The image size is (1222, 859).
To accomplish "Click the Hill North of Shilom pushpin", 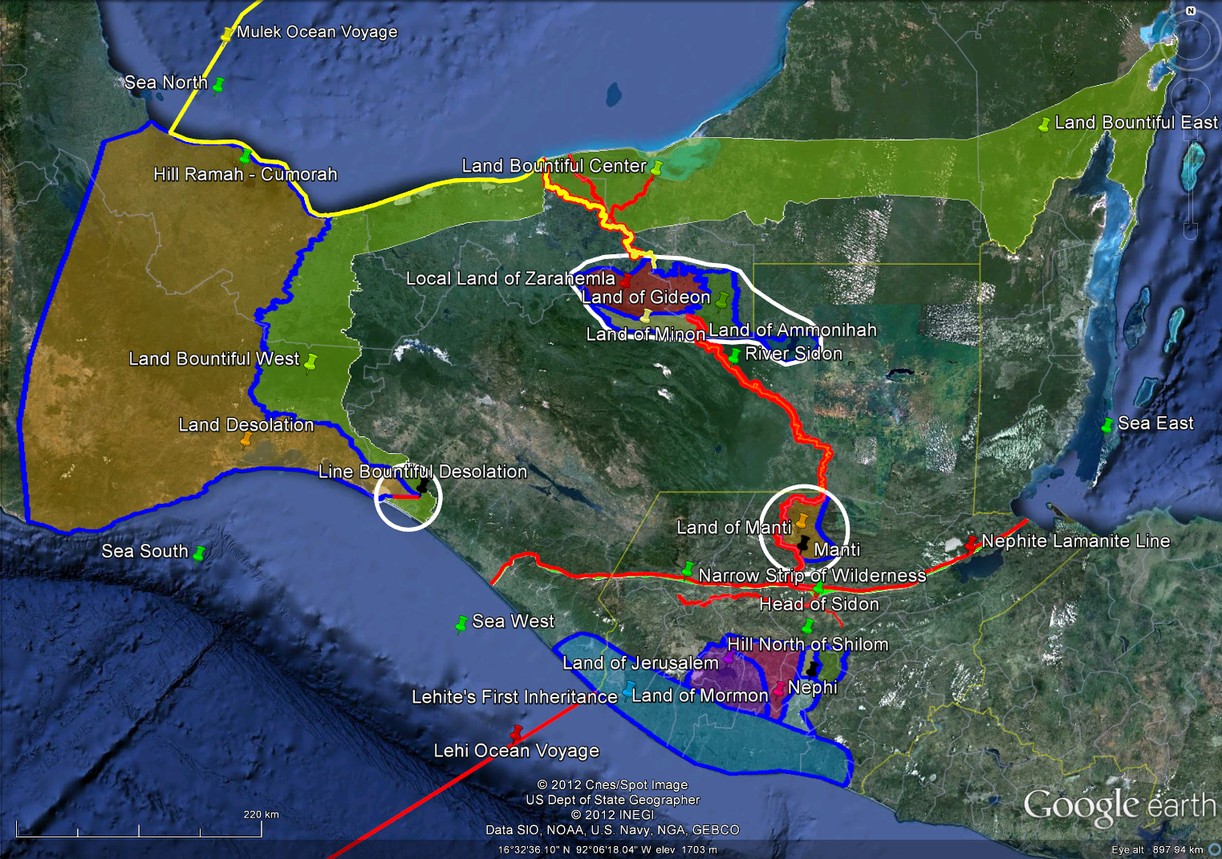I will click(x=808, y=626).
